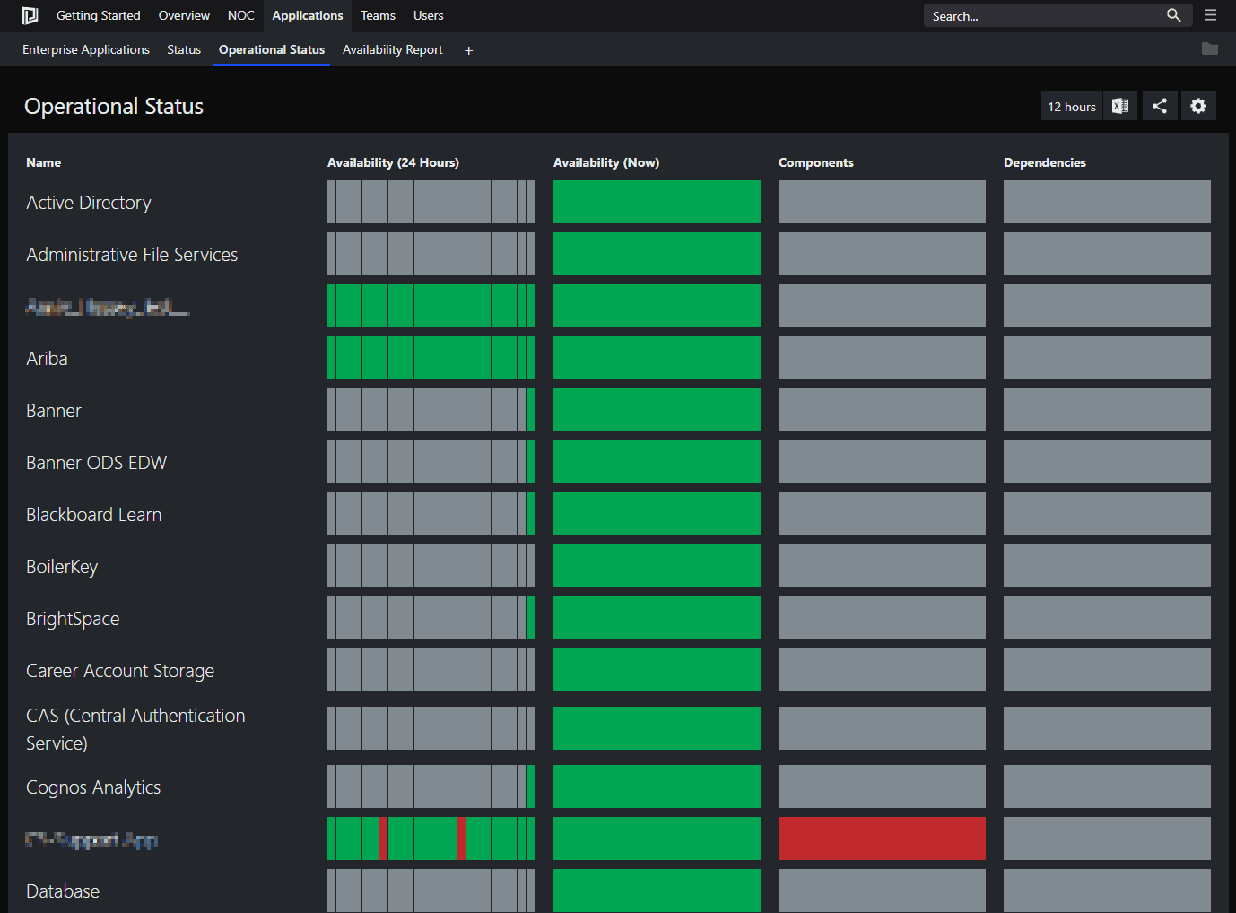Click Banner Components gray cell

coord(882,410)
